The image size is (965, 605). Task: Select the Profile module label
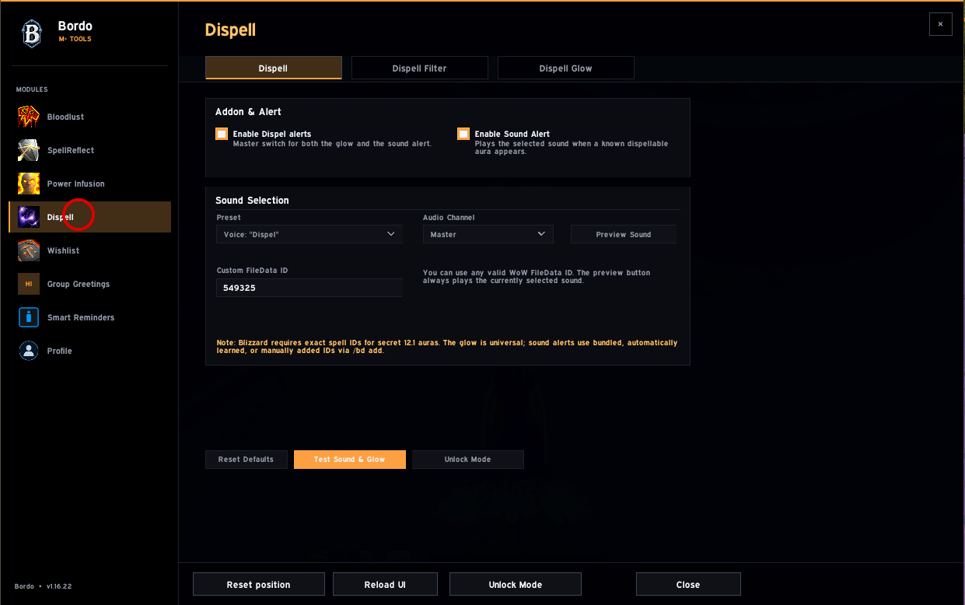pos(59,351)
